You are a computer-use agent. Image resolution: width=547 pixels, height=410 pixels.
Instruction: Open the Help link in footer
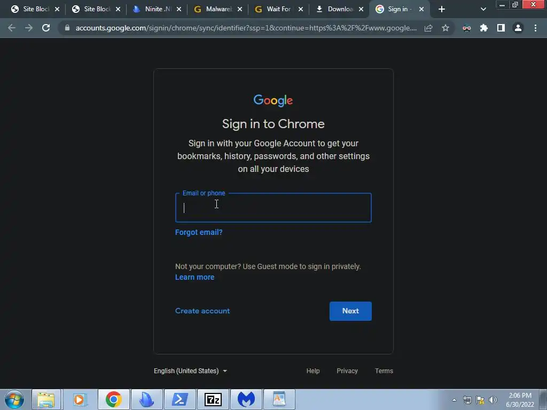[x=313, y=371]
